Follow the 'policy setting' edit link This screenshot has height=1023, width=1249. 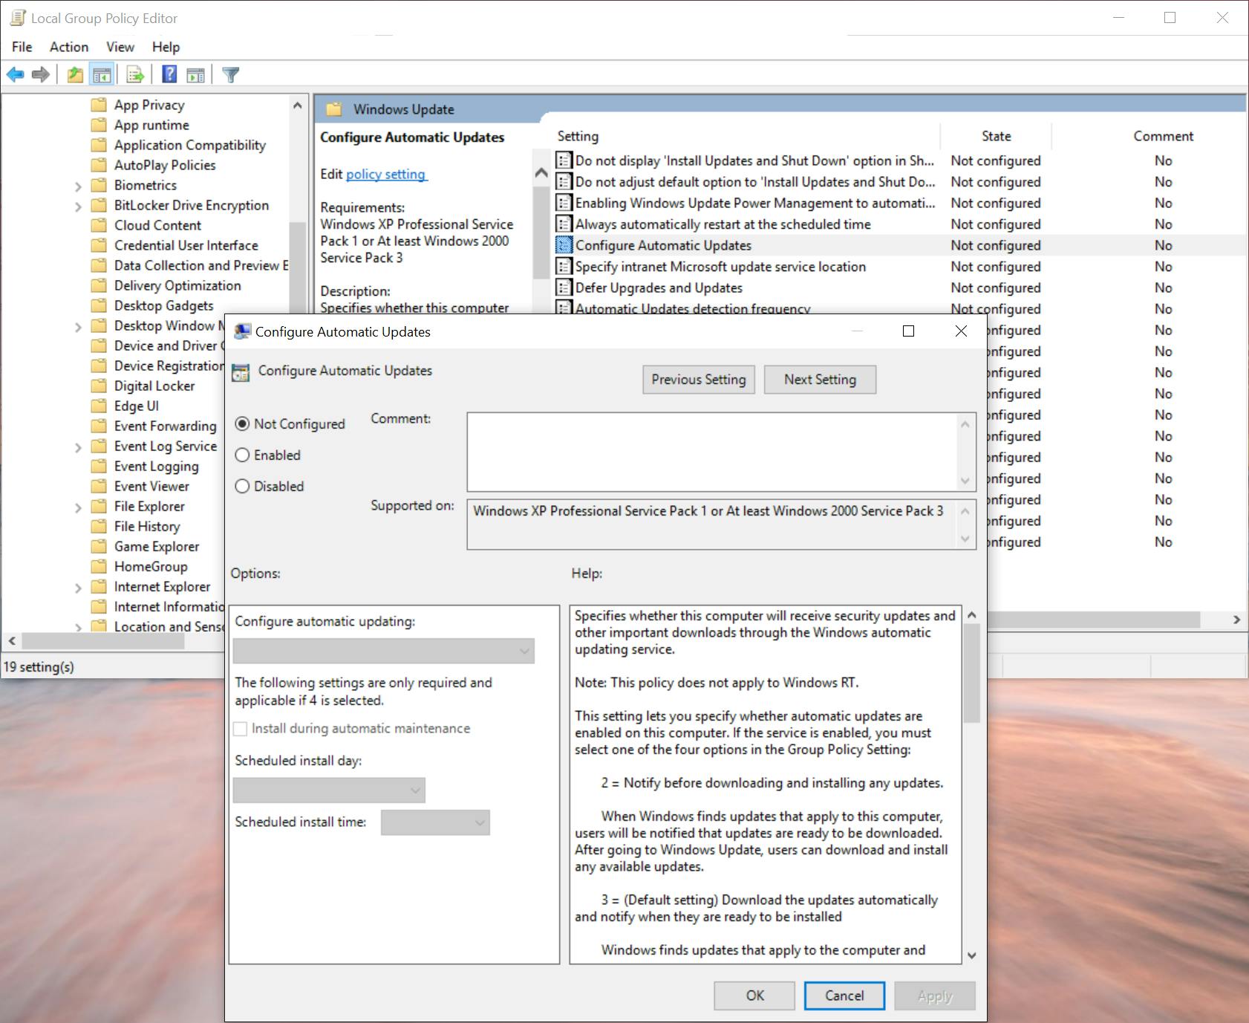tap(386, 174)
